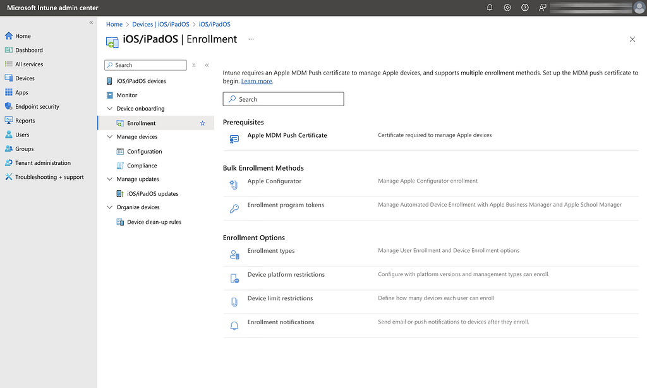The width and height of the screenshot is (647, 388).
Task: Click 'Define how many devices each user can enroll'
Action: tap(436, 298)
